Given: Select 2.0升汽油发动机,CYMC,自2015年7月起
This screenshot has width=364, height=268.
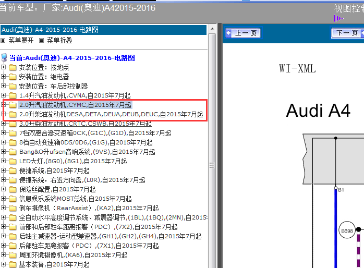Looking at the screenshot, I should pyautogui.click(x=75, y=105).
